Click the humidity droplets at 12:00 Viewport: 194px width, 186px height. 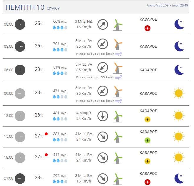pos(60,119)
